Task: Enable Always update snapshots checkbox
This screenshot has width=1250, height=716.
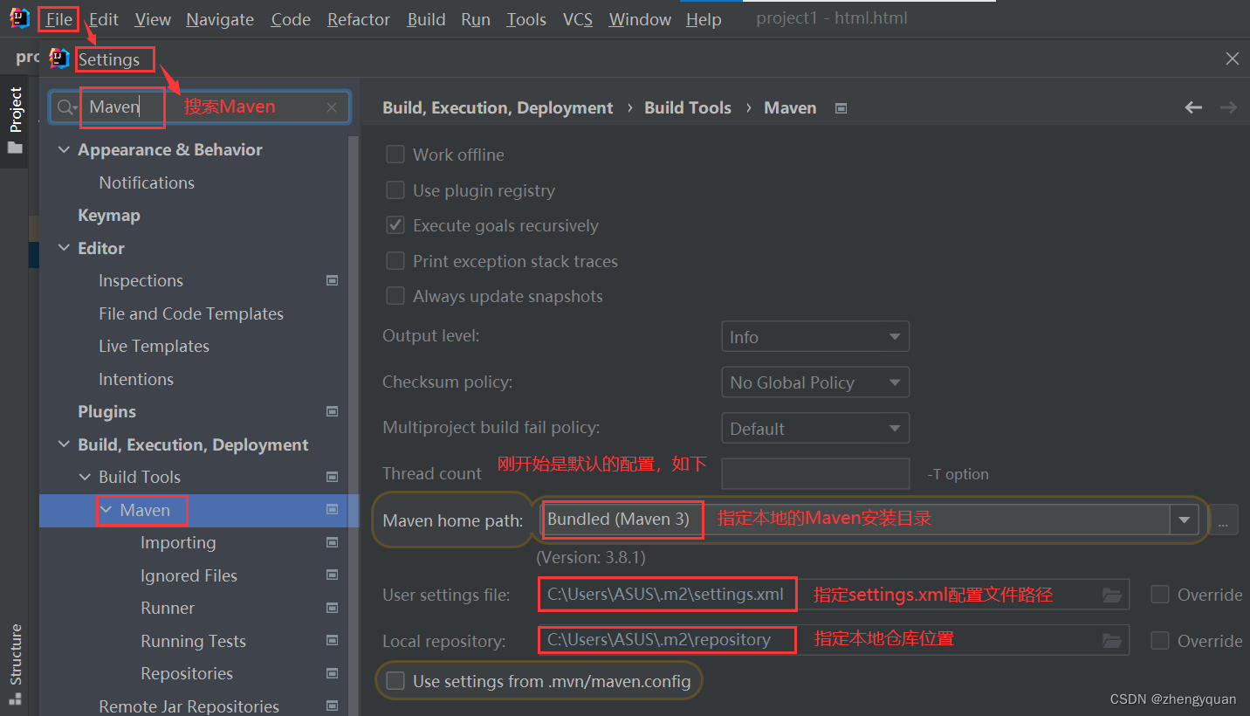Action: (x=395, y=296)
